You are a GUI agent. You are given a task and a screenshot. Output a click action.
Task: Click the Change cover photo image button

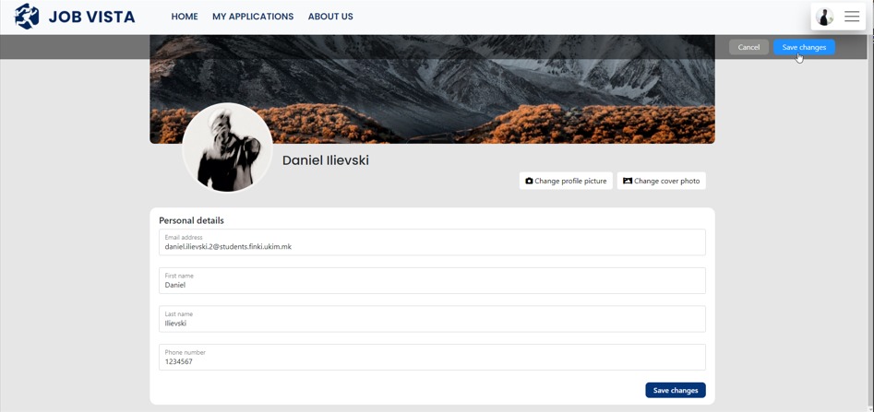(661, 181)
